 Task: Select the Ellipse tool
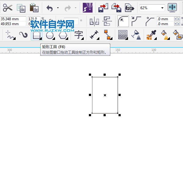pos(50,35)
